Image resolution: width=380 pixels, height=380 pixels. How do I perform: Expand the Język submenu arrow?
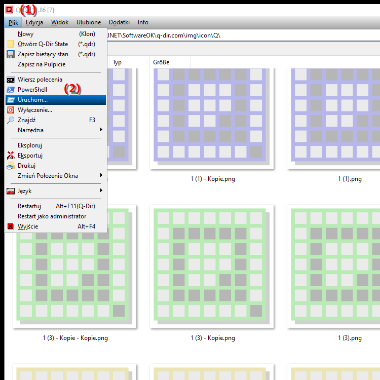pos(101,191)
